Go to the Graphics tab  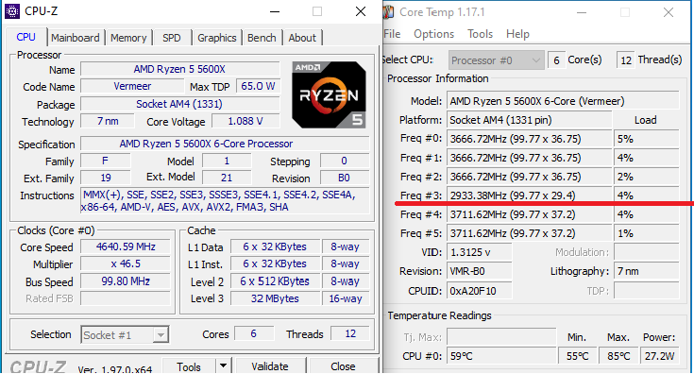[217, 38]
